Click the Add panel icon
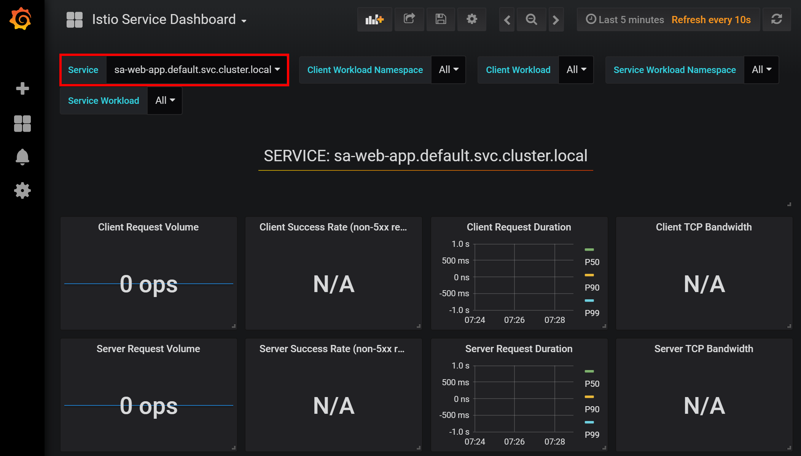This screenshot has width=801, height=456. pos(374,19)
